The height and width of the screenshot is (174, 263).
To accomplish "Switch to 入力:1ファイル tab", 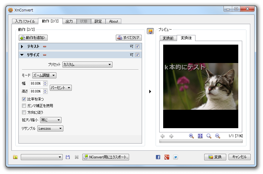I will click(x=25, y=21).
